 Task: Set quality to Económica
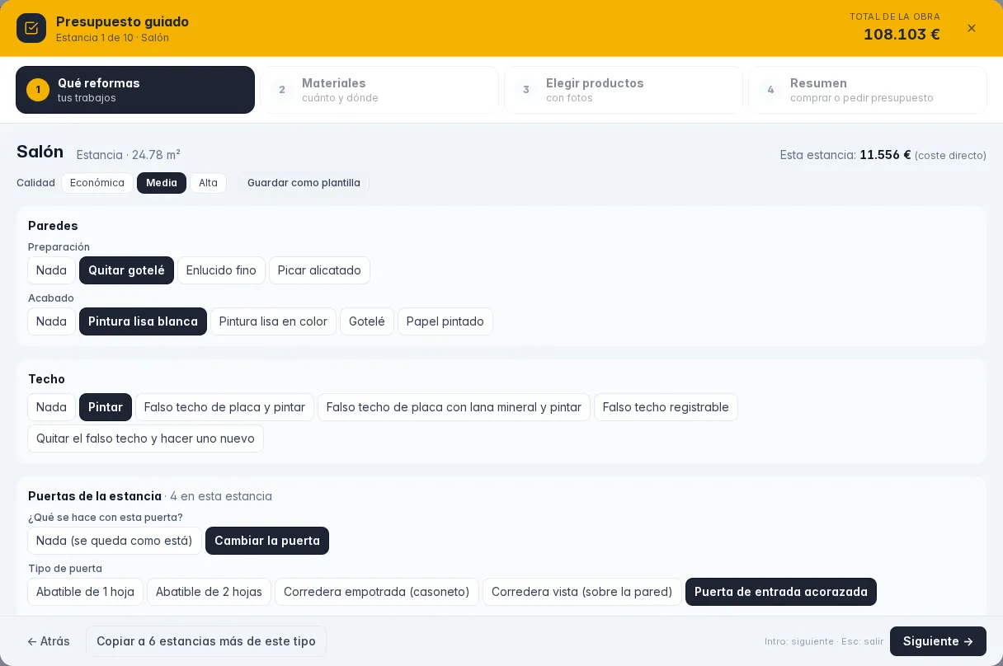pyautogui.click(x=97, y=183)
